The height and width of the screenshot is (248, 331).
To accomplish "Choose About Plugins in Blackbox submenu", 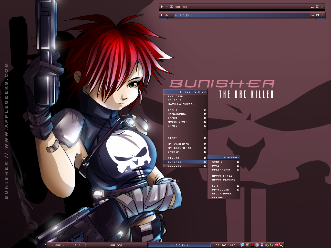I will [x=224, y=180].
